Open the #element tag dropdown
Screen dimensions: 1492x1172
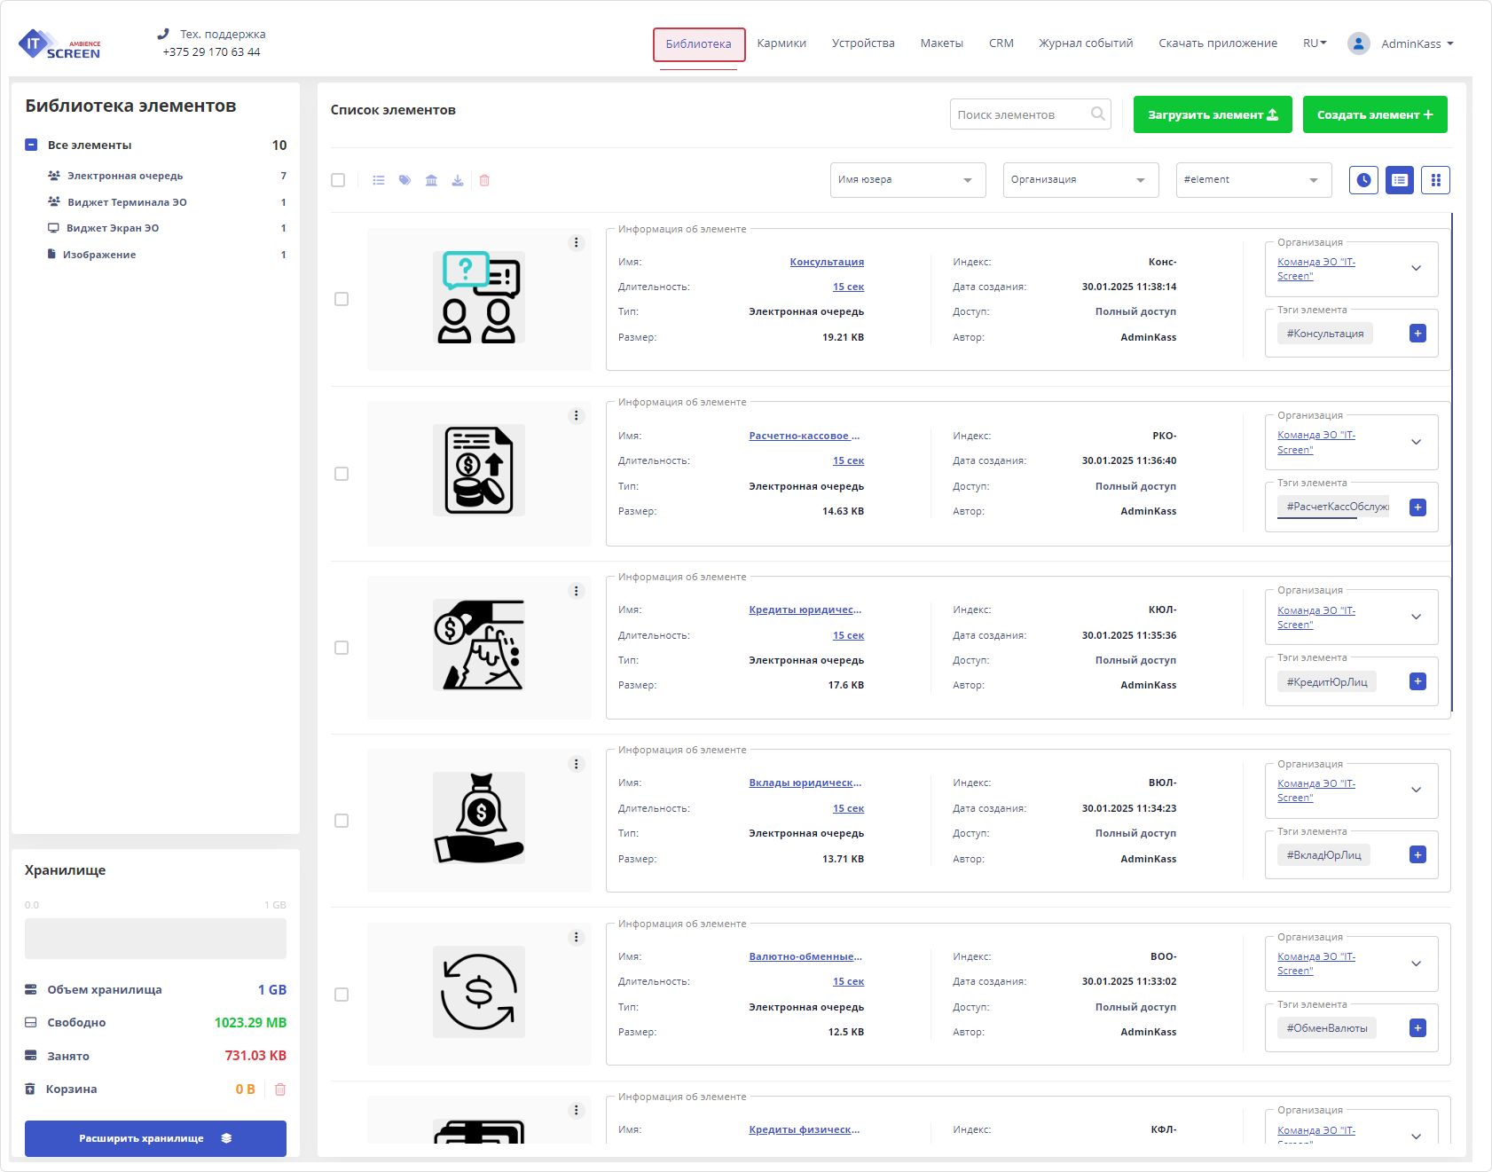(x=1252, y=180)
